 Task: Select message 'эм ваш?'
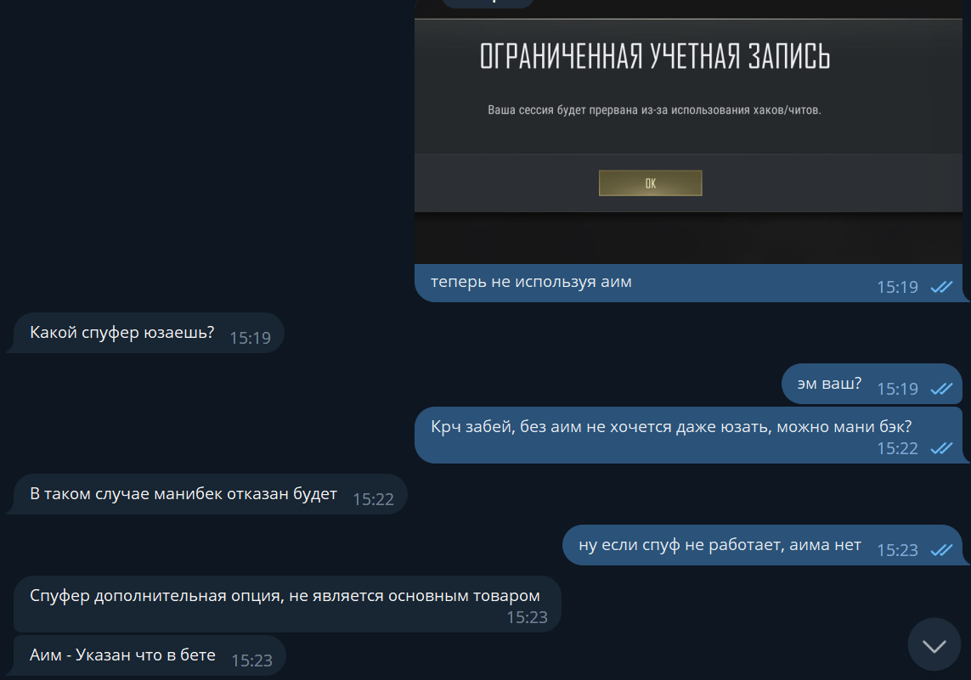(x=872, y=384)
